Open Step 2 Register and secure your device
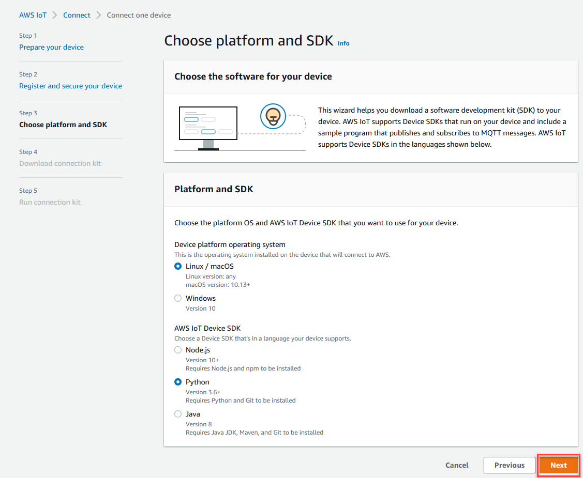583x478 pixels. [70, 86]
